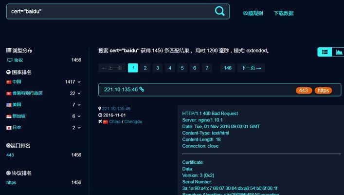
Task: Filter results by 美国
Action: pos(17,105)
